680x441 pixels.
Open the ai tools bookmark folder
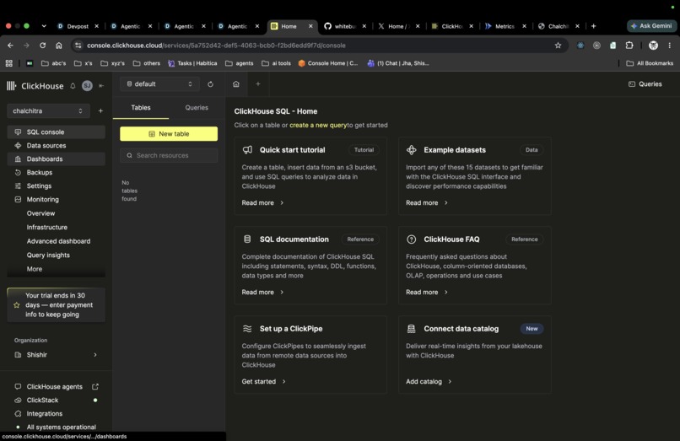tap(276, 63)
